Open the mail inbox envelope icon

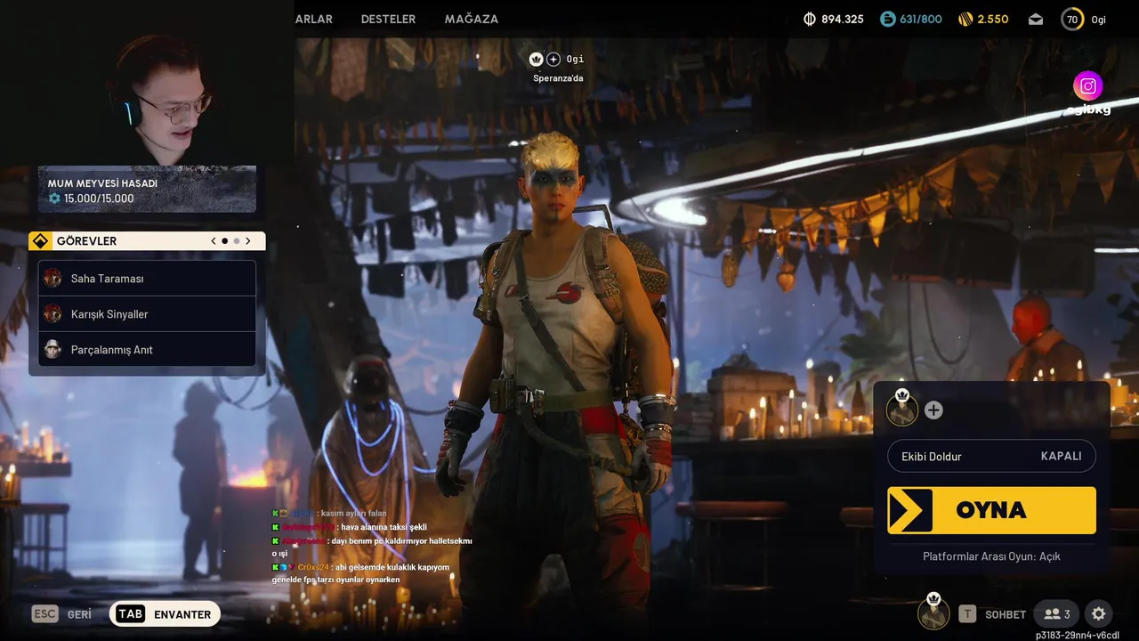(1036, 19)
